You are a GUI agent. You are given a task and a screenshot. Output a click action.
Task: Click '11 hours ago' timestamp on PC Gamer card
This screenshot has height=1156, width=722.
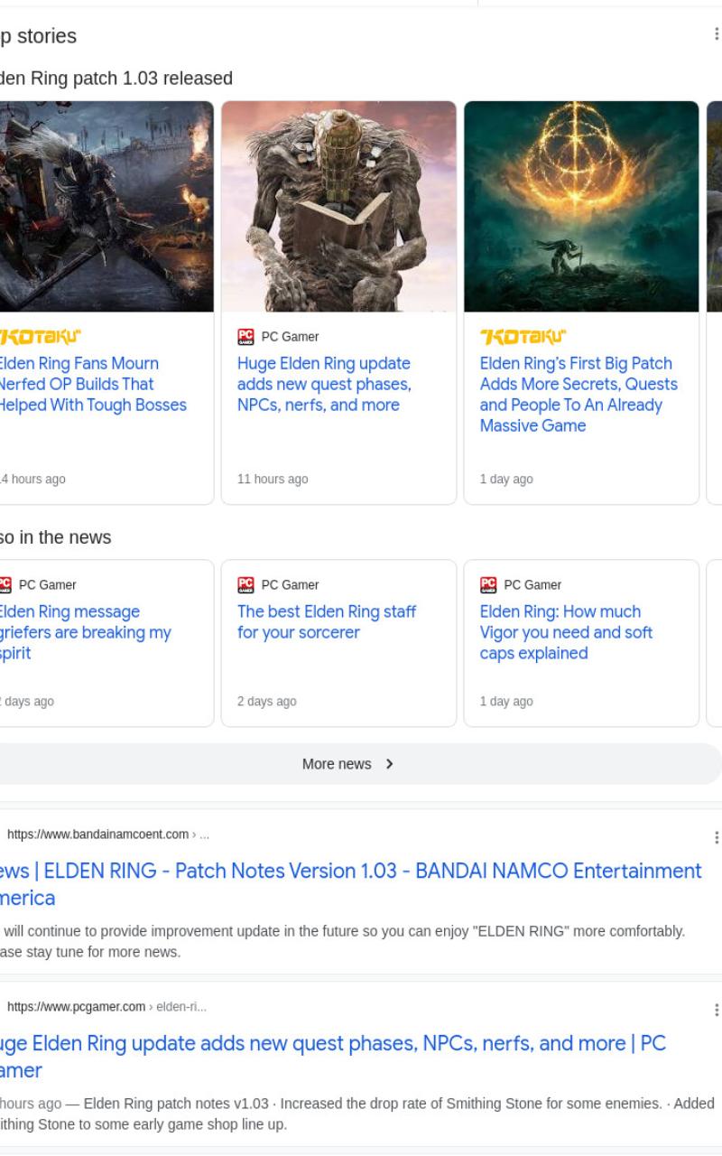[273, 480]
